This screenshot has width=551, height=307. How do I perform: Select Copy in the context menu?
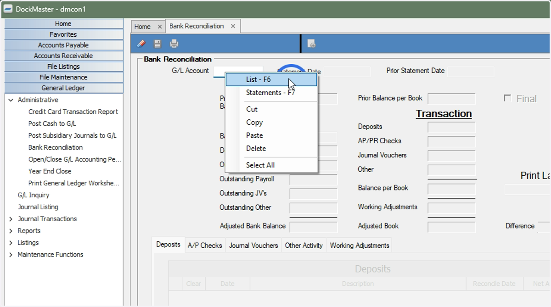pos(271,123)
